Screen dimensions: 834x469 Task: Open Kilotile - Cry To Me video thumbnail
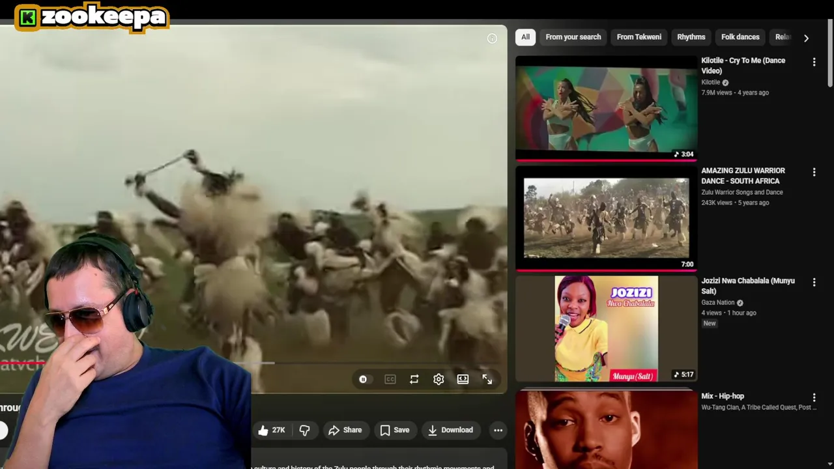tap(606, 107)
